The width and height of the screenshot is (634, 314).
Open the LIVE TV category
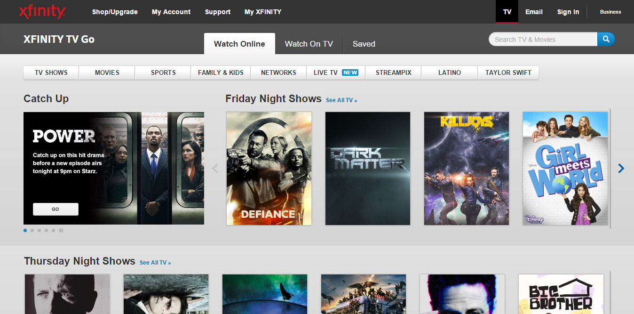point(336,72)
